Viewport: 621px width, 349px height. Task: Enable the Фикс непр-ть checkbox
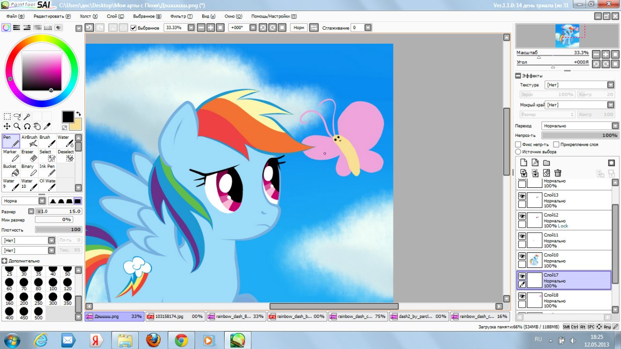(x=518, y=145)
